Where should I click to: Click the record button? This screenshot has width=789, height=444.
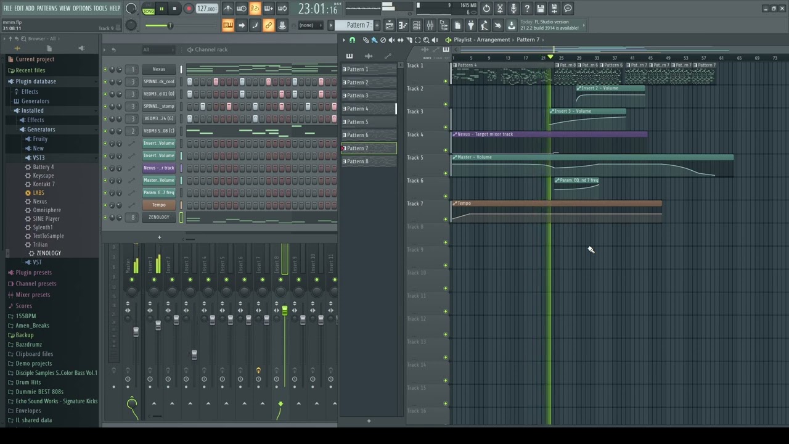point(189,9)
